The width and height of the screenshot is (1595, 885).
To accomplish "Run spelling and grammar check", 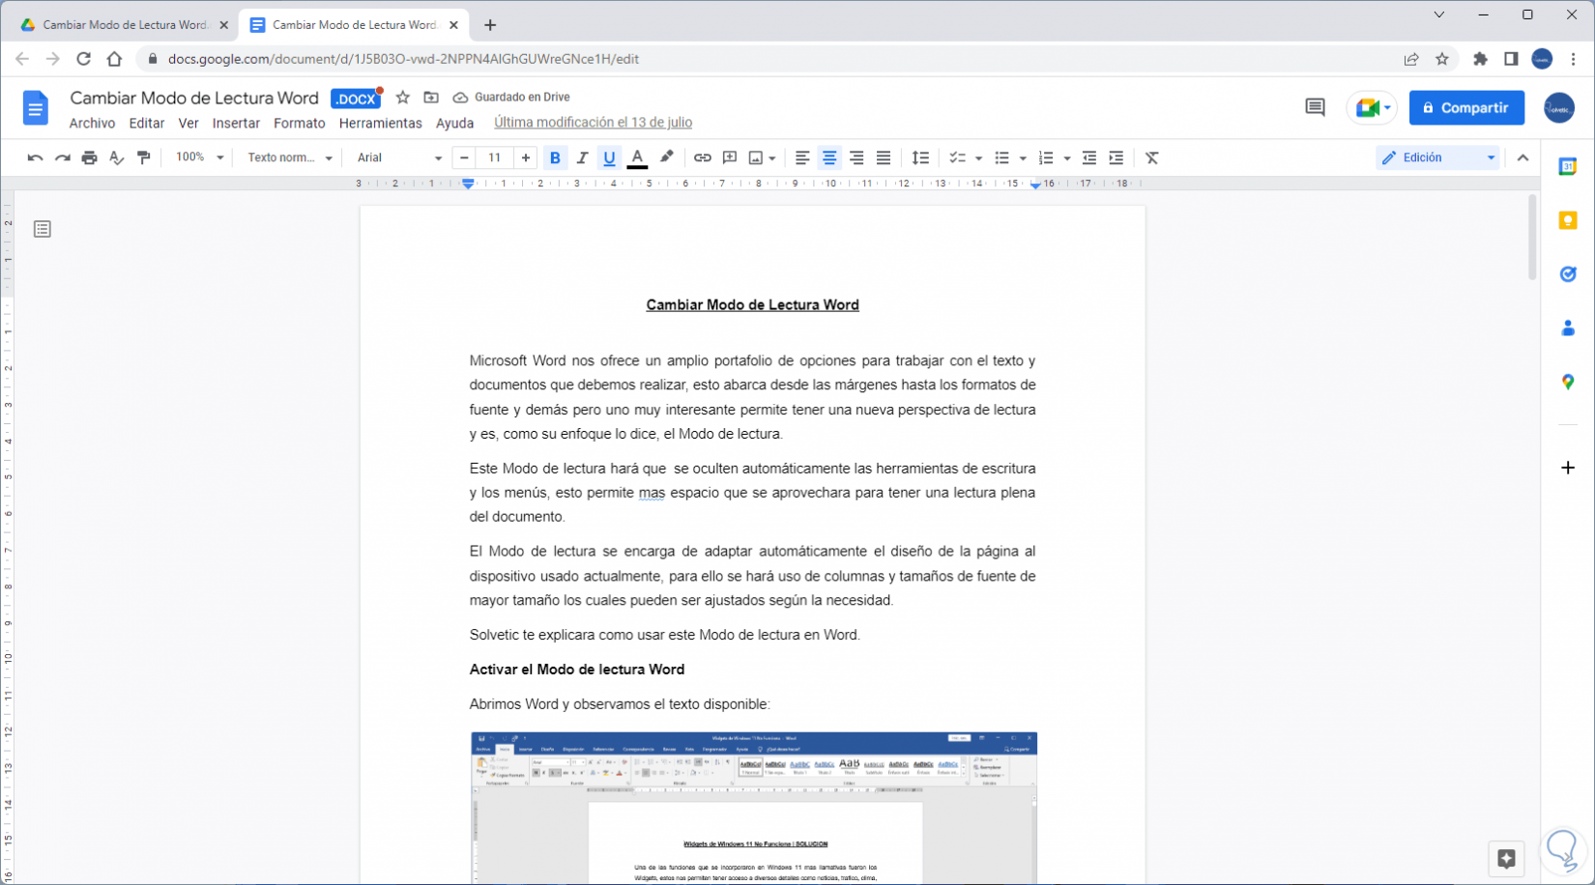I will click(116, 157).
